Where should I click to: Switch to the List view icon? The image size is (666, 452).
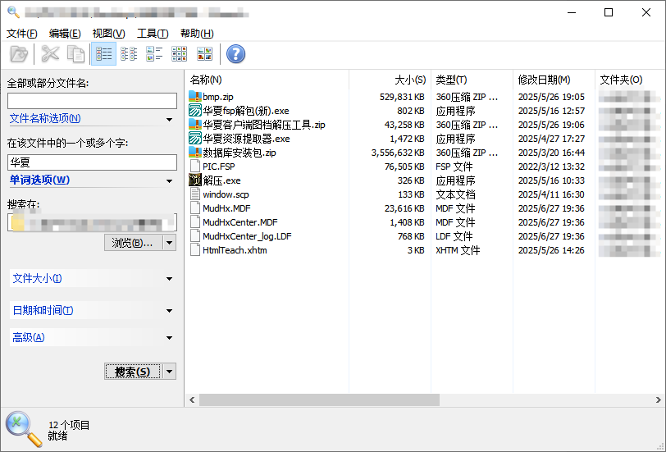coord(129,54)
